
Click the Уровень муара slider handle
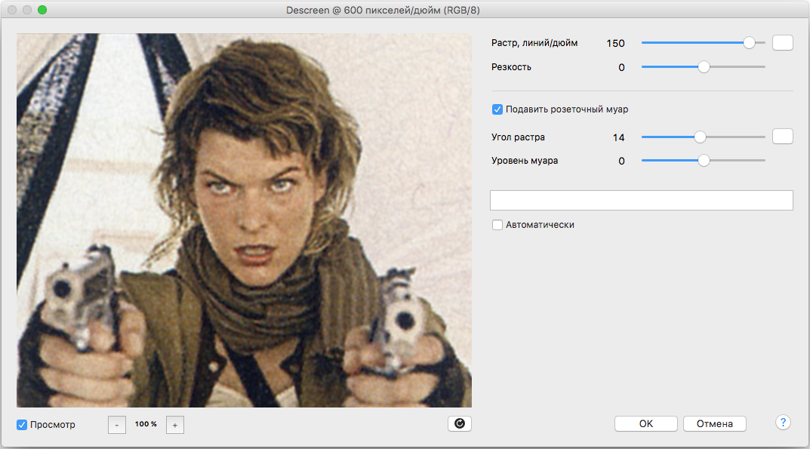pyautogui.click(x=704, y=161)
